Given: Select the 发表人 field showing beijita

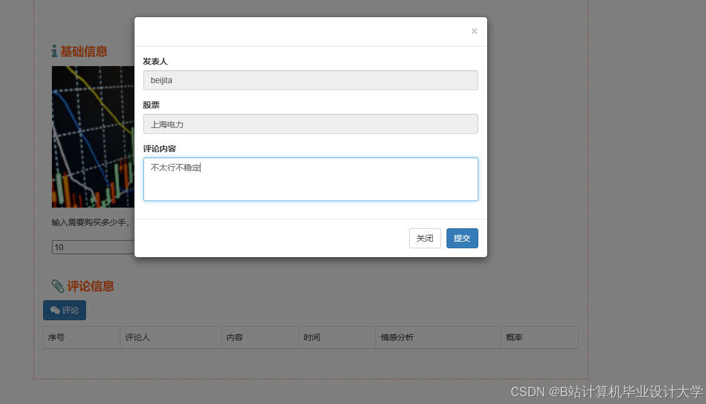Looking at the screenshot, I should 311,80.
